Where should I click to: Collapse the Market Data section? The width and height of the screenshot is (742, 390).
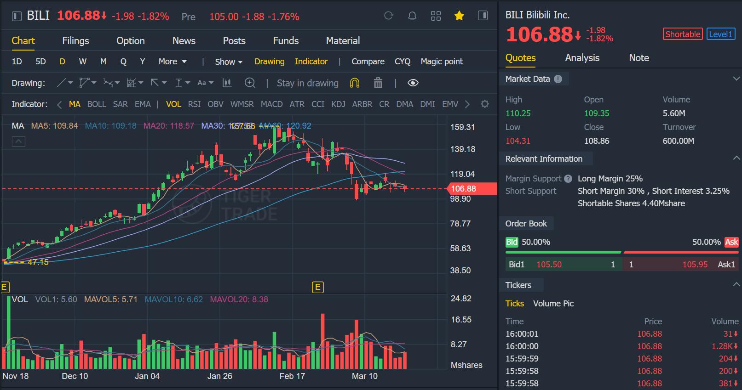pyautogui.click(x=736, y=79)
